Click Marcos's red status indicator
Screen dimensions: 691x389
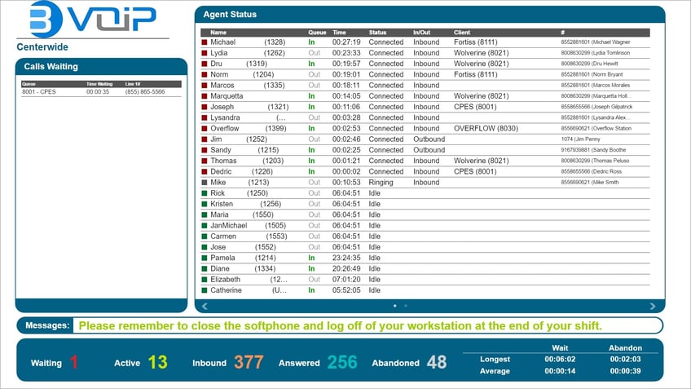coord(205,86)
